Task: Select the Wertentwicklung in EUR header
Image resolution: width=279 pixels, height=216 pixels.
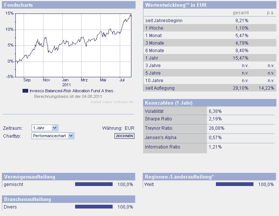Action: 210,5
